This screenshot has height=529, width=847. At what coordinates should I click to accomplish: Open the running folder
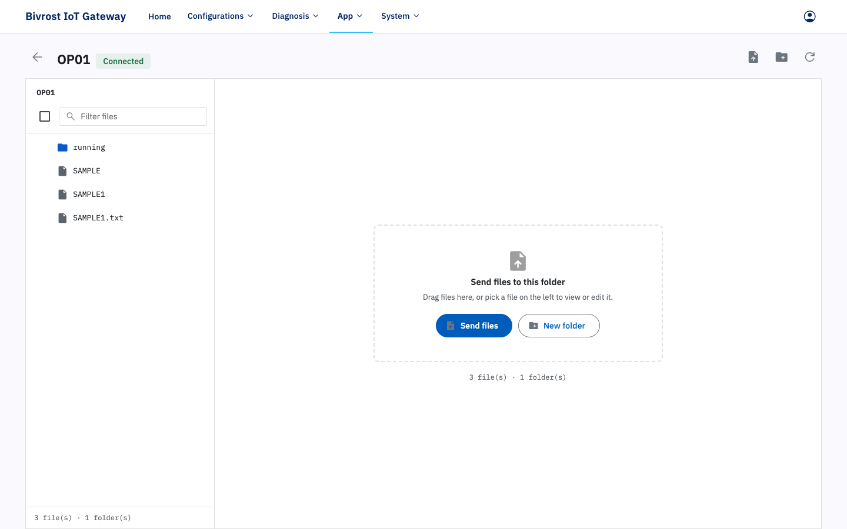[x=120, y=148]
